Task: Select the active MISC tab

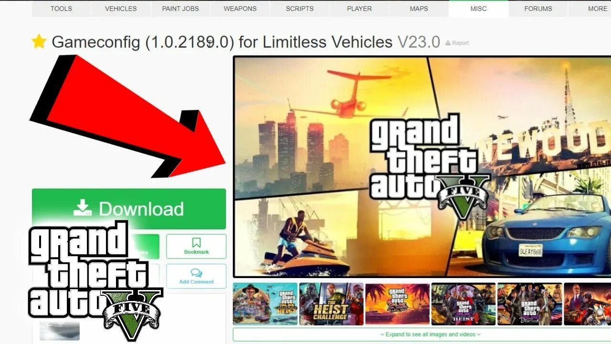Action: pos(479,9)
